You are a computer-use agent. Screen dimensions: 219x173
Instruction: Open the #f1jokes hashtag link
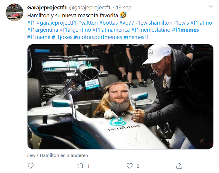pos(62,37)
